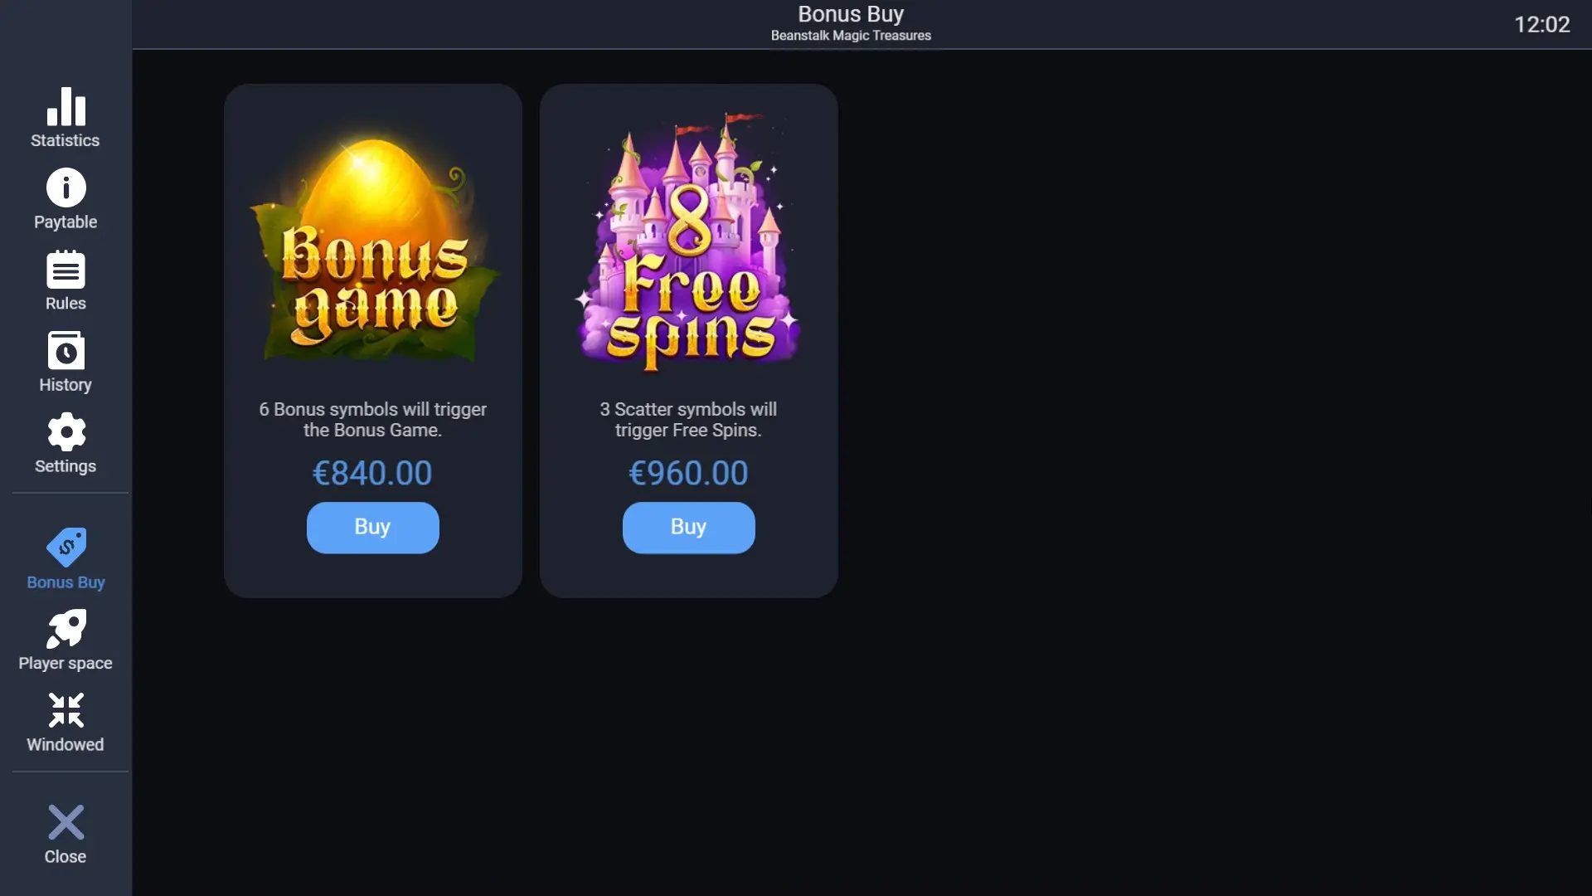Select the Paytable label in sidebar
The height and width of the screenshot is (896, 1592).
[66, 222]
